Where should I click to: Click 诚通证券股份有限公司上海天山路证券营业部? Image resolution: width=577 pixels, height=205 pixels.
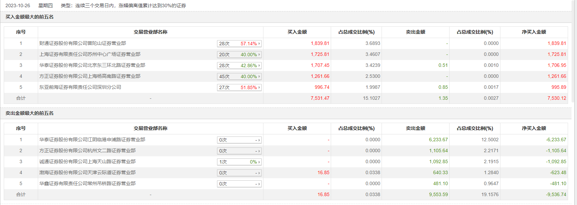pos(87,161)
